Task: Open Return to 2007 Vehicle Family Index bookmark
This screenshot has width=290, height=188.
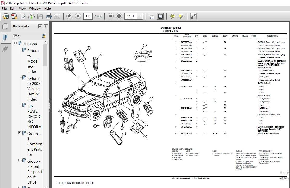Action: pos(34,89)
